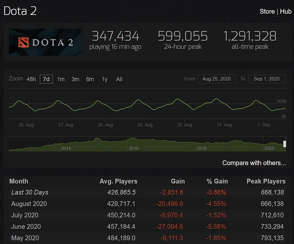Set chart zoom to 48h

[31, 79]
